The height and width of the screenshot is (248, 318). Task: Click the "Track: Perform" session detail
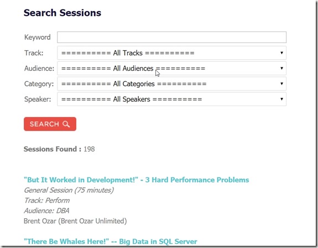click(x=47, y=200)
